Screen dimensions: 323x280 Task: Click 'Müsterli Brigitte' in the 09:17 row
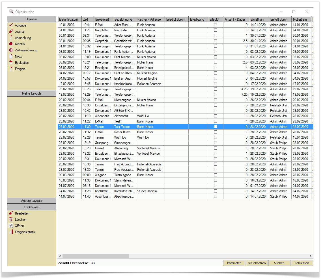coord(150,73)
